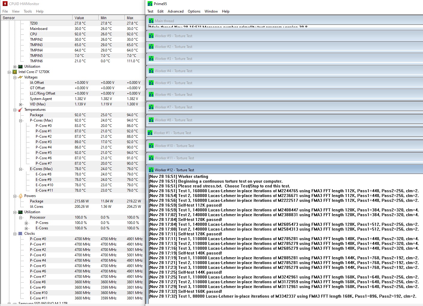The height and width of the screenshot is (306, 423).
Task: Open the Prime95 Edit menu
Action: [x=160, y=11]
